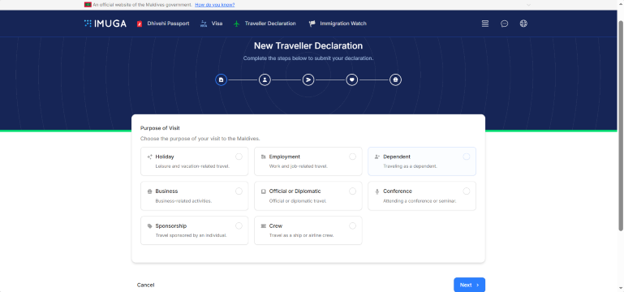Click the Immigration Watch flag icon
Viewport: 624px width, 292px height.
312,24
